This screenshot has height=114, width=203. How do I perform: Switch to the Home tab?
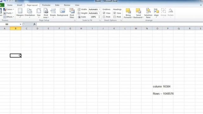coord(10,5)
